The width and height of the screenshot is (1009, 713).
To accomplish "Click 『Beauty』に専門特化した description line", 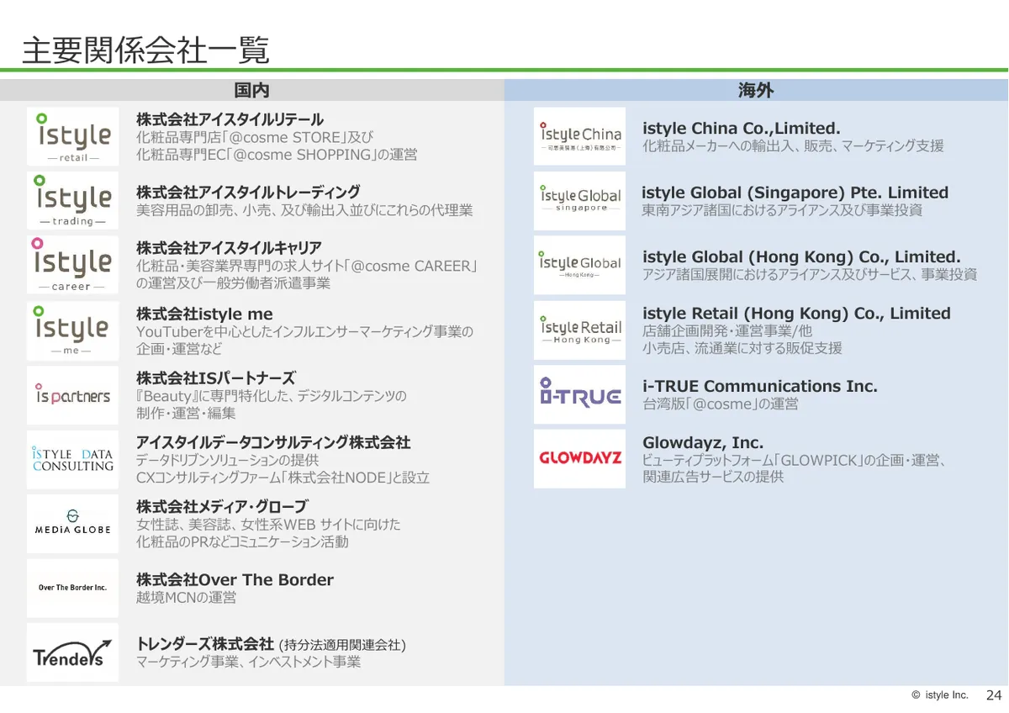I will click(271, 396).
